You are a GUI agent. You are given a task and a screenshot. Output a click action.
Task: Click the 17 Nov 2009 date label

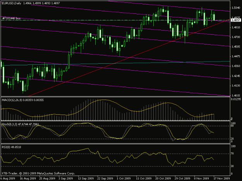point(221,178)
